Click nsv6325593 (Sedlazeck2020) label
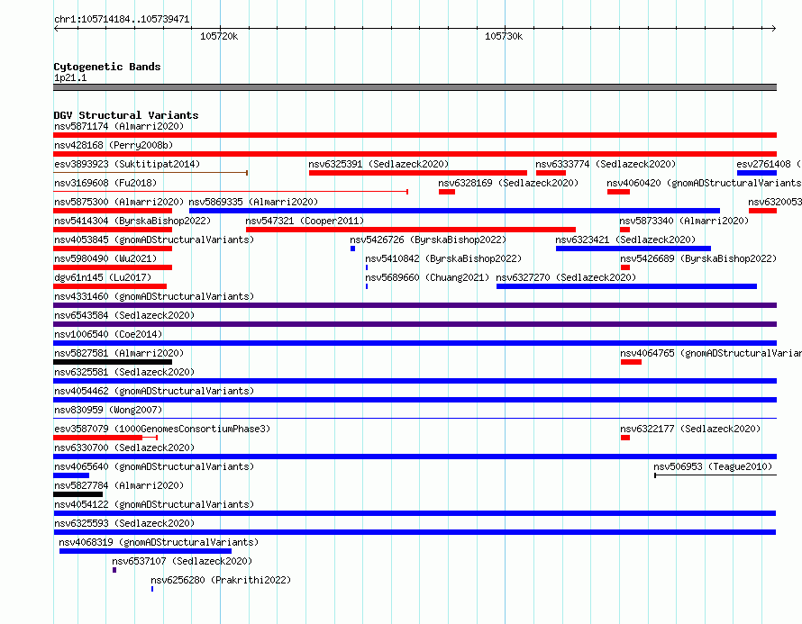Screen dimensions: 802x624 coord(124,523)
